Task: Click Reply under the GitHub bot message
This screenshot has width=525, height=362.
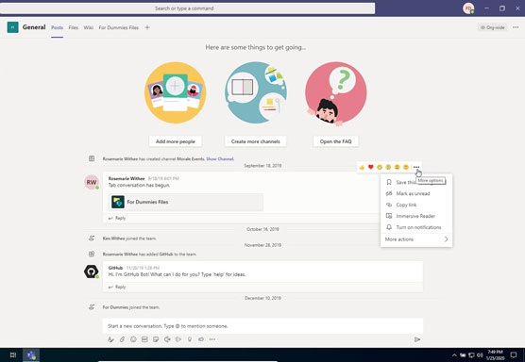Action: click(117, 287)
